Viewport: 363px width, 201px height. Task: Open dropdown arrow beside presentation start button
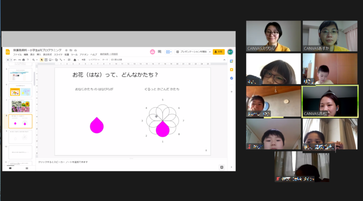click(x=209, y=52)
